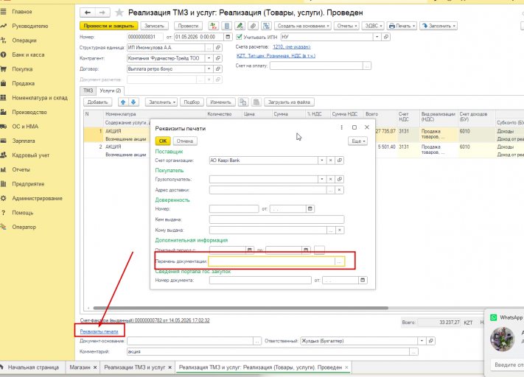Toggle Учитывать ИПН checkbox
This screenshot has width=524, height=377.
point(239,37)
